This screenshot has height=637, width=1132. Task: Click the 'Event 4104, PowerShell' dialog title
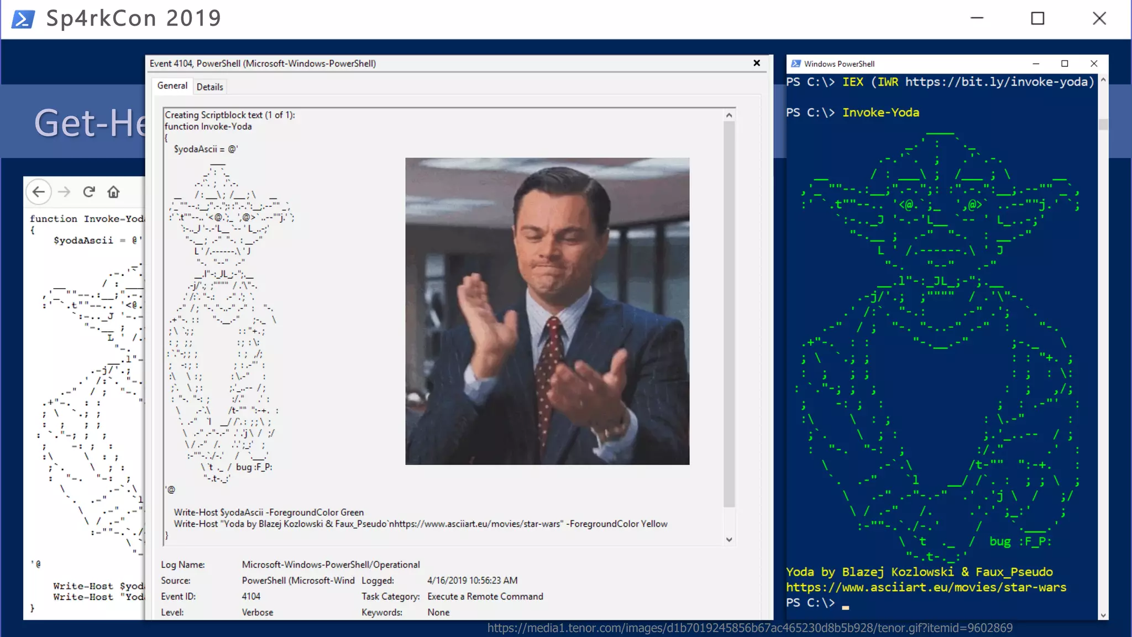pyautogui.click(x=263, y=64)
